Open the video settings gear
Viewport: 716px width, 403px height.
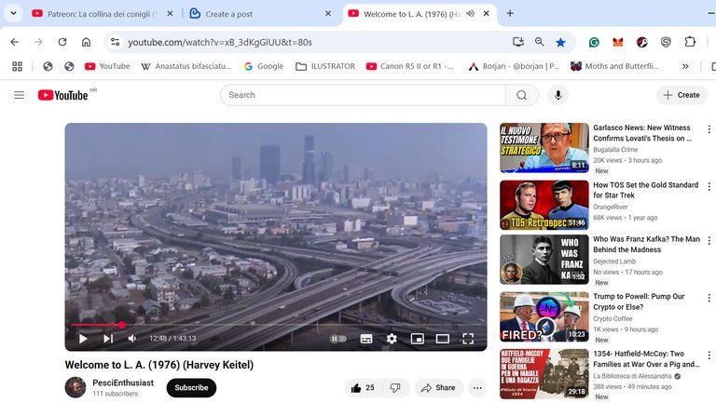392,338
